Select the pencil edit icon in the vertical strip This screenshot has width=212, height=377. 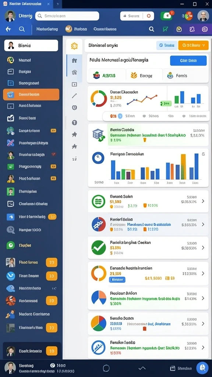click(x=74, y=96)
